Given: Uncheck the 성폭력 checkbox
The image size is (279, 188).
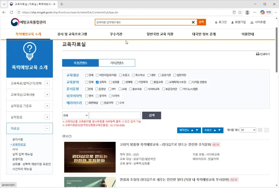Looking at the screenshot, I should pyautogui.click(x=97, y=82).
